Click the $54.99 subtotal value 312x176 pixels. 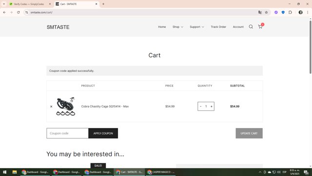(x=235, y=107)
